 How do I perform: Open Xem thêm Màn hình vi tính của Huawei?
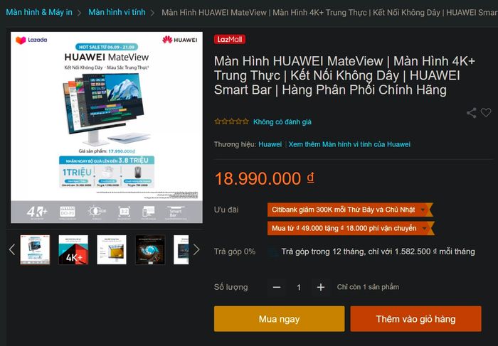349,144
